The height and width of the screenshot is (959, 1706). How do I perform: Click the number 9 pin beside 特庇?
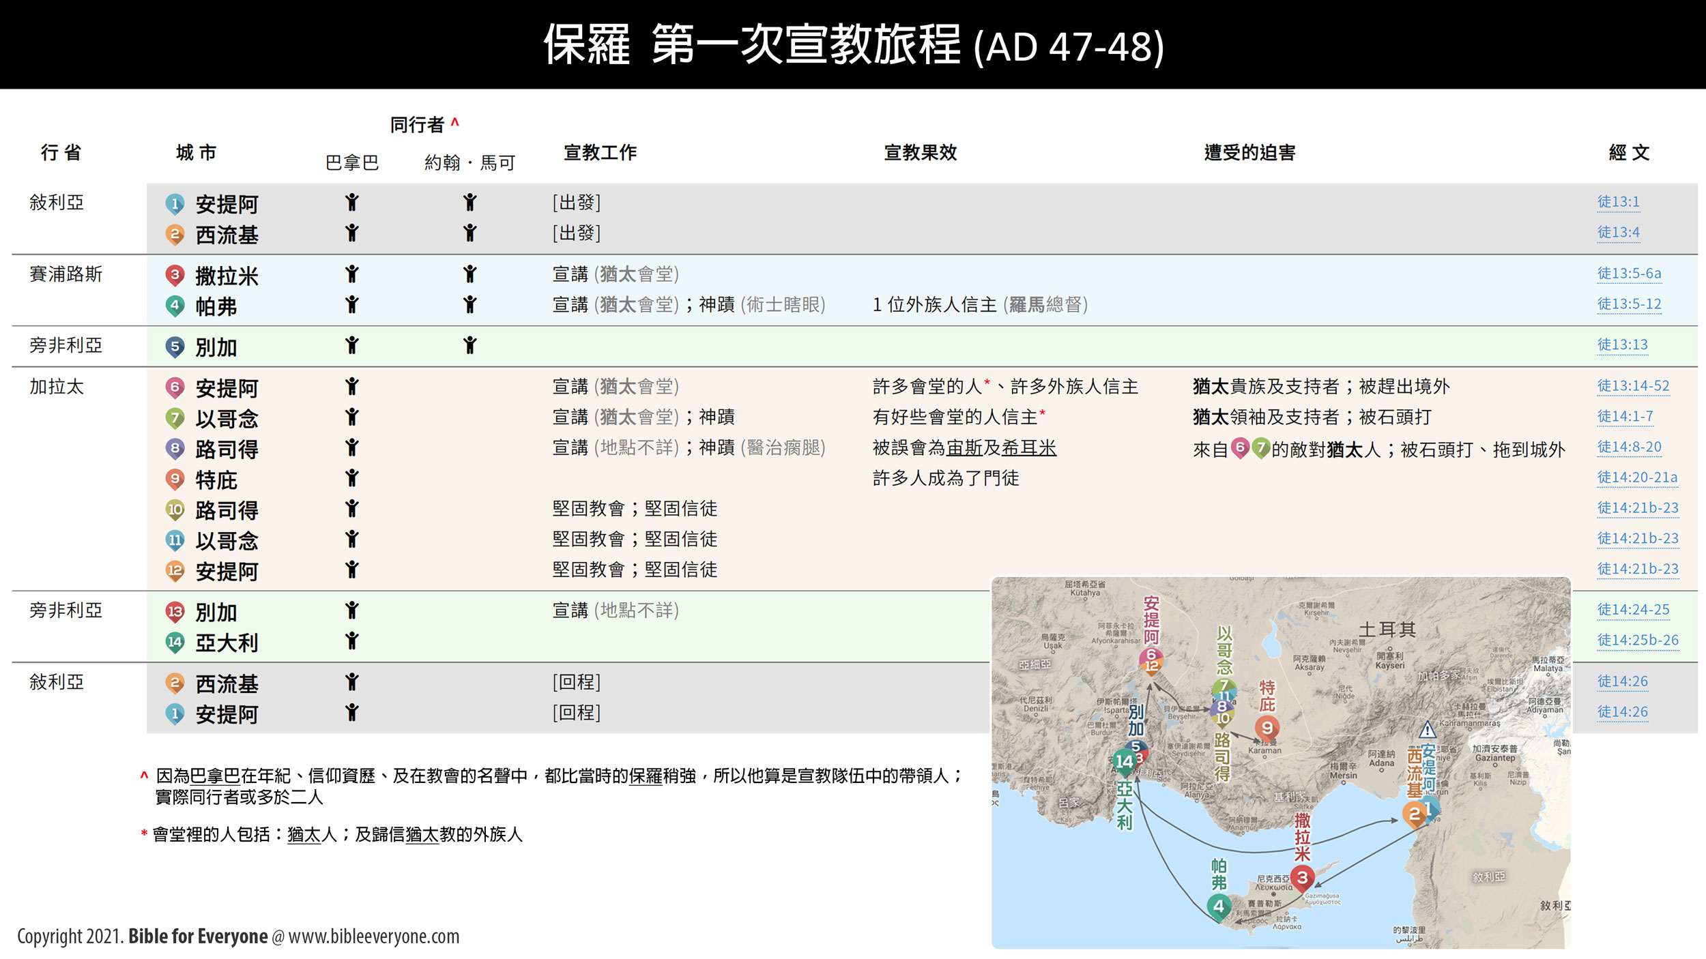[x=175, y=479]
